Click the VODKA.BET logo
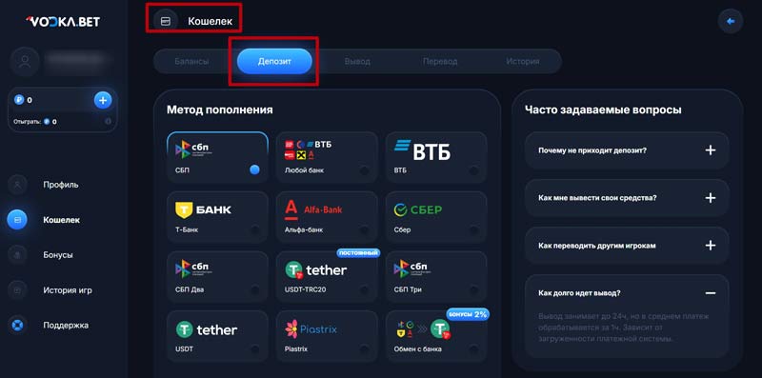This screenshot has height=378, width=762. [63, 21]
